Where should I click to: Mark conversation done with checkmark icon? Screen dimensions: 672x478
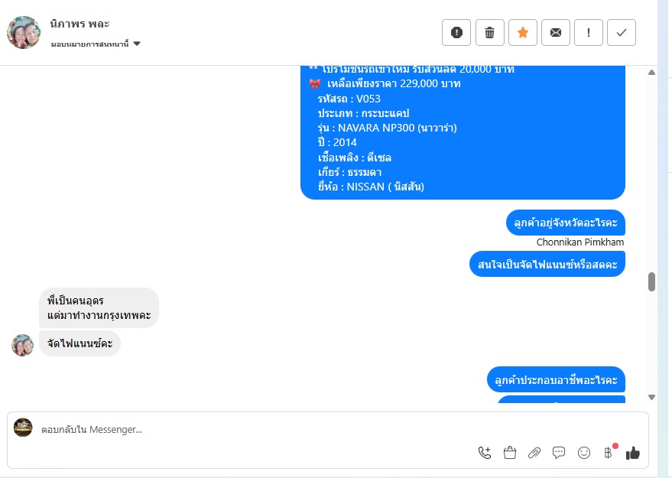622,33
